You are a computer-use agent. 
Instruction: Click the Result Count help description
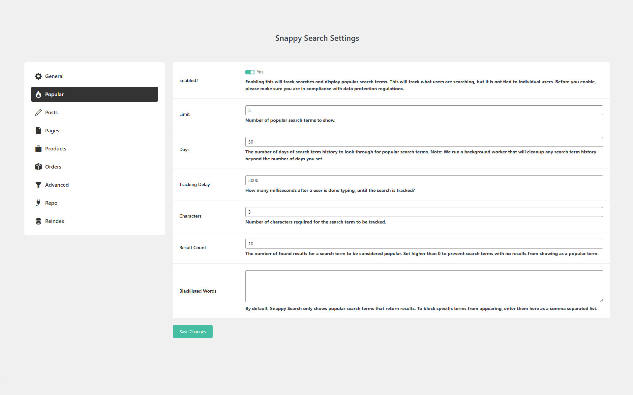click(422, 253)
